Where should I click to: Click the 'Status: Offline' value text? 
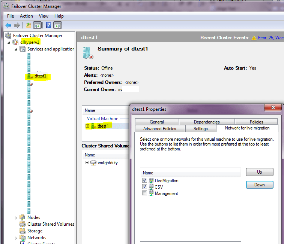(107, 68)
